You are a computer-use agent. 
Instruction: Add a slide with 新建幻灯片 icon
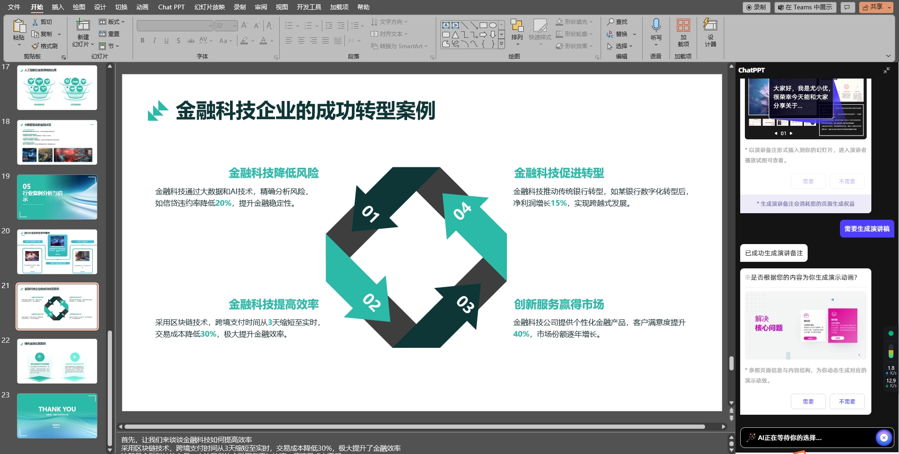(83, 25)
